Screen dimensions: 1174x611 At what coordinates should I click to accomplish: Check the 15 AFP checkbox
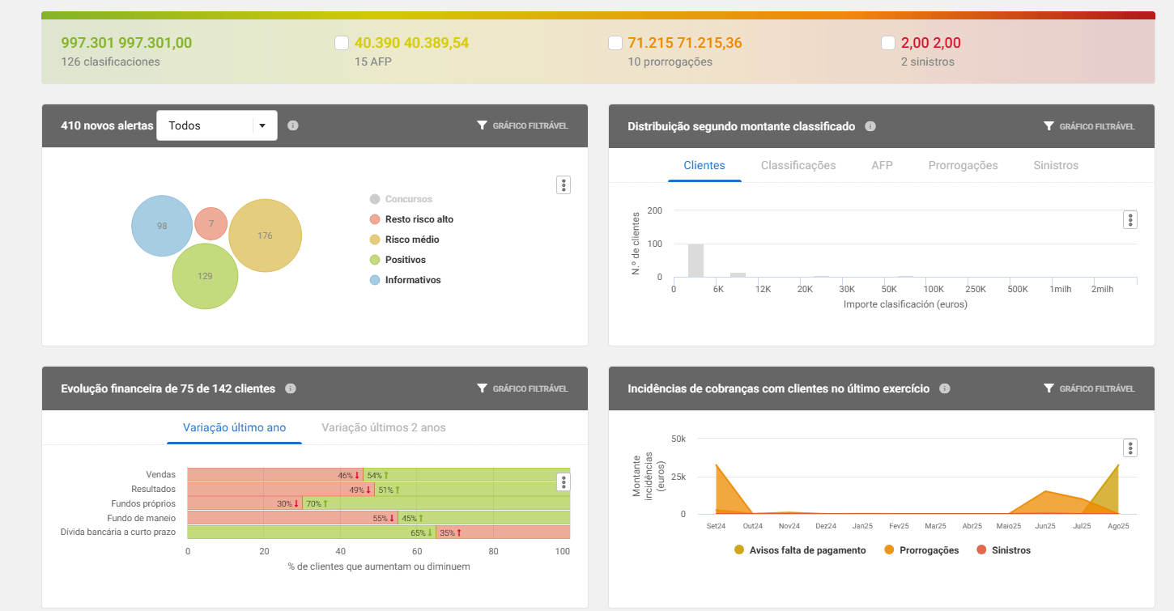coord(342,43)
